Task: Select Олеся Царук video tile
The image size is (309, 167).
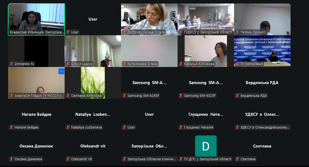Action: (x=93, y=51)
